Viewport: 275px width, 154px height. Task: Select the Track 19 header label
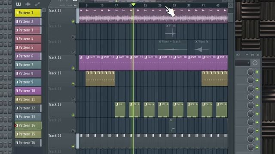[55, 104]
